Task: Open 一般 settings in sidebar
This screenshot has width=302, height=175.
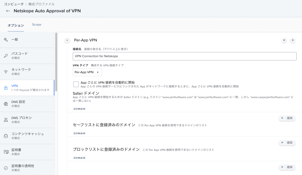Action: click(27, 40)
